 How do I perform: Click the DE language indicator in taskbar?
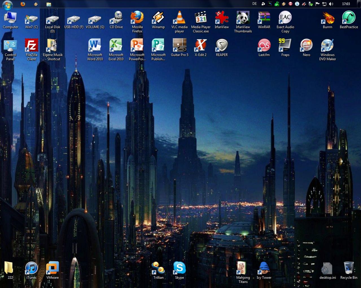[x=255, y=4]
